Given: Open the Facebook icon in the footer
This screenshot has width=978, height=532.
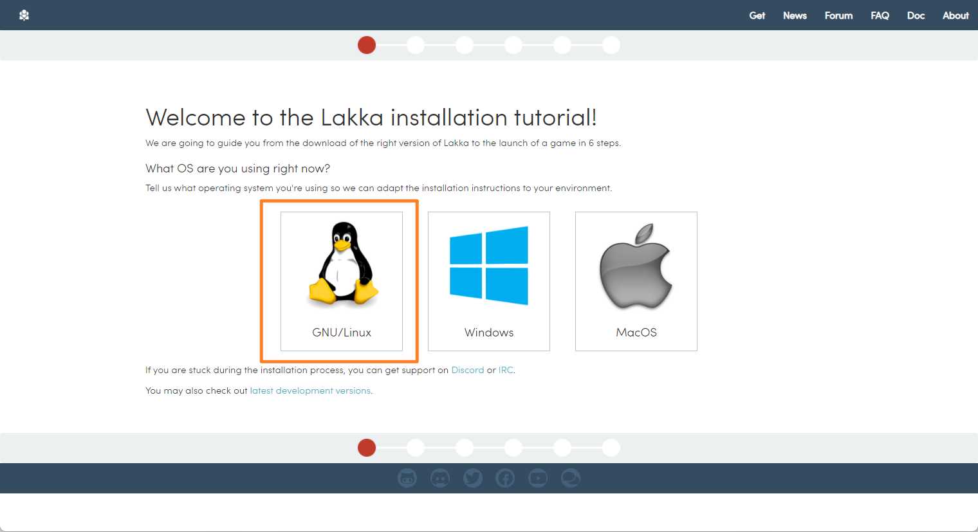Looking at the screenshot, I should tap(505, 478).
